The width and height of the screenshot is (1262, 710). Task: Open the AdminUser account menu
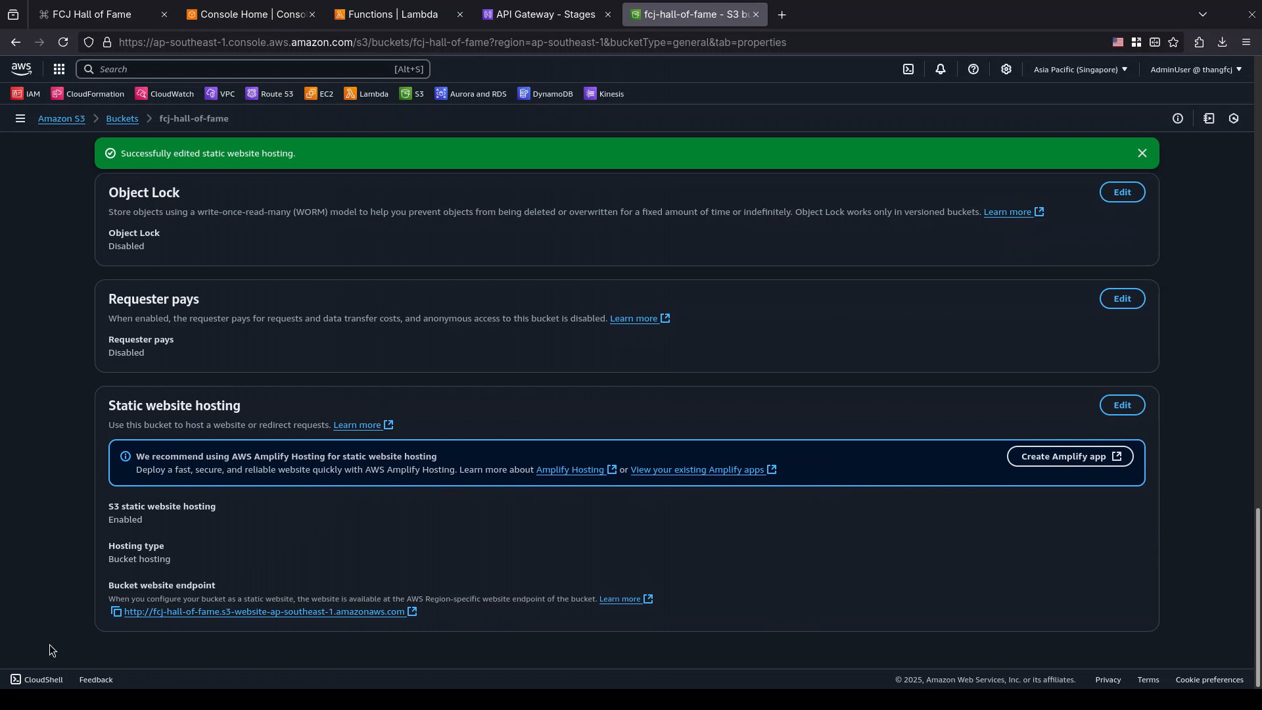click(1196, 69)
